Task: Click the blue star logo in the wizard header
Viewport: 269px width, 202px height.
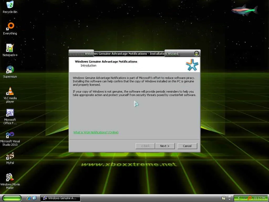Action: tap(192, 65)
